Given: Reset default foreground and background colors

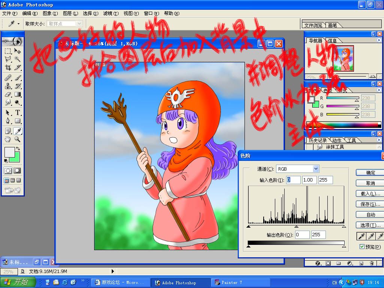Looking at the screenshot, I should [x=6, y=160].
